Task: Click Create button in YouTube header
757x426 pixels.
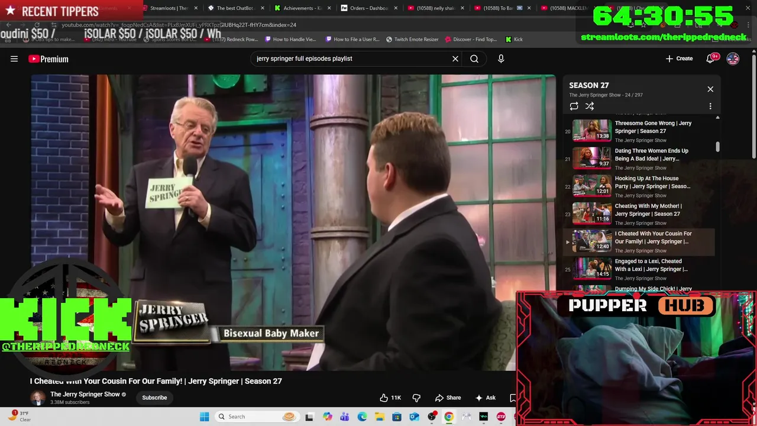Action: pos(679,59)
